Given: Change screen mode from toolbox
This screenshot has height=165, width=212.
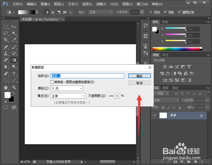Looking at the screenshot, I should [14, 107].
